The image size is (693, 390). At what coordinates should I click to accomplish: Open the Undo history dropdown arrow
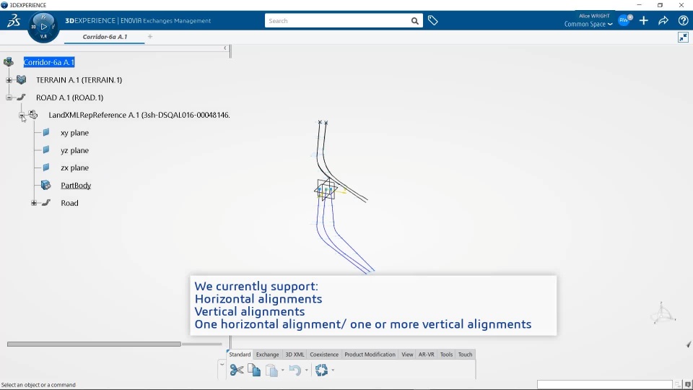(306, 370)
